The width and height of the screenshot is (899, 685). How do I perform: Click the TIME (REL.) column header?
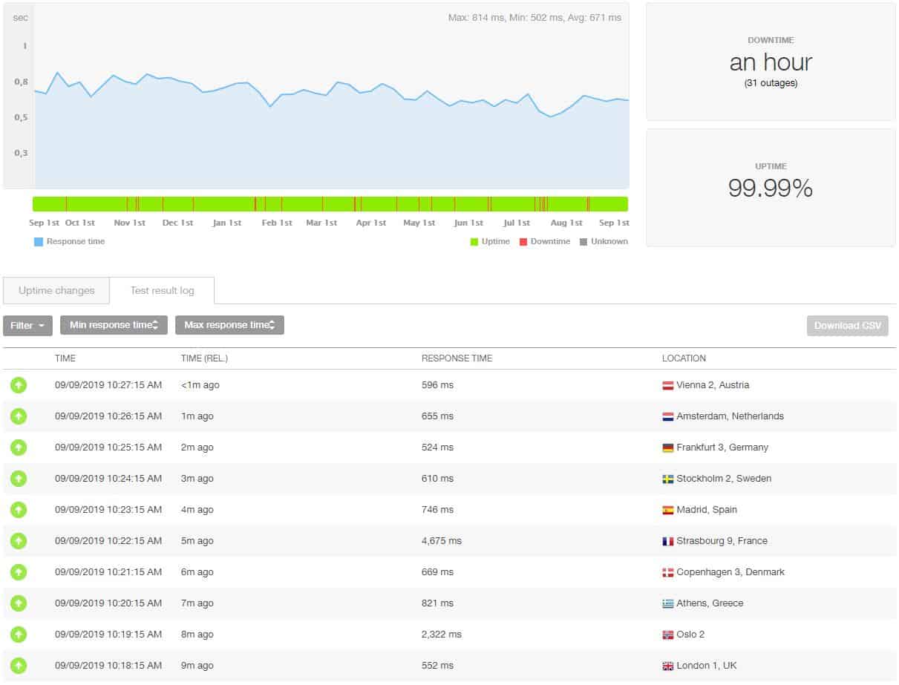click(x=204, y=358)
